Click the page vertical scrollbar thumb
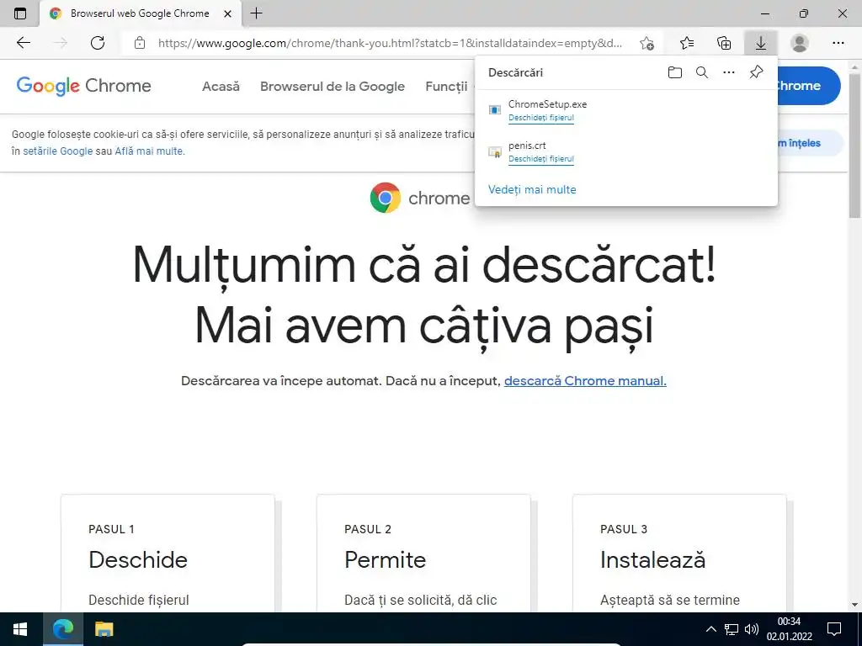Screen dimensions: 862x646 tap(855, 145)
